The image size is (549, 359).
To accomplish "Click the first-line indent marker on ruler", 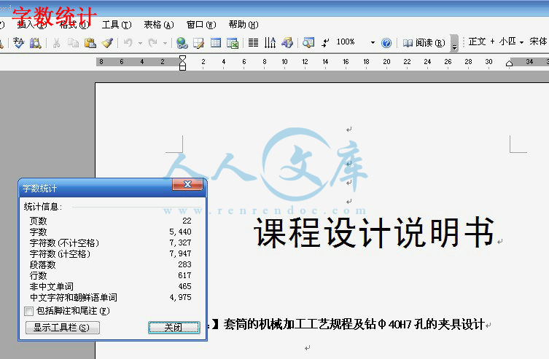I will coord(182,58).
